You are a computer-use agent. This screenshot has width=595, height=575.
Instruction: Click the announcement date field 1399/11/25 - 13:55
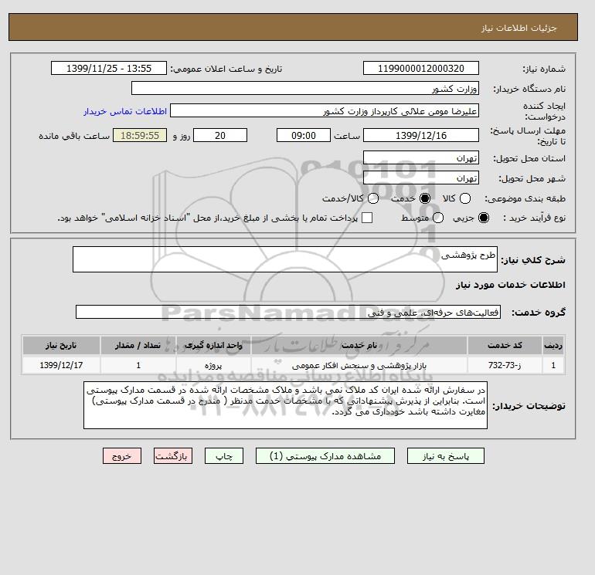pyautogui.click(x=109, y=69)
